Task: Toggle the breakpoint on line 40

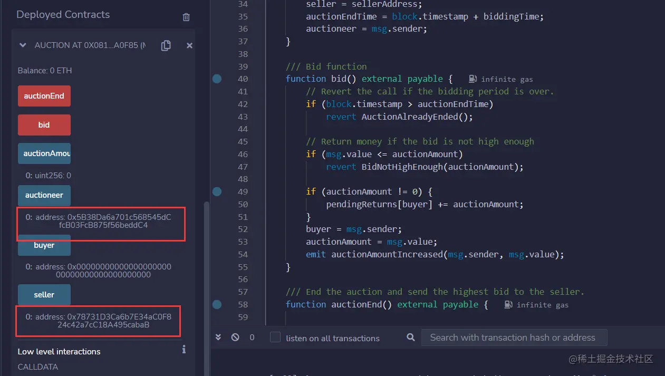Action: [x=216, y=79]
